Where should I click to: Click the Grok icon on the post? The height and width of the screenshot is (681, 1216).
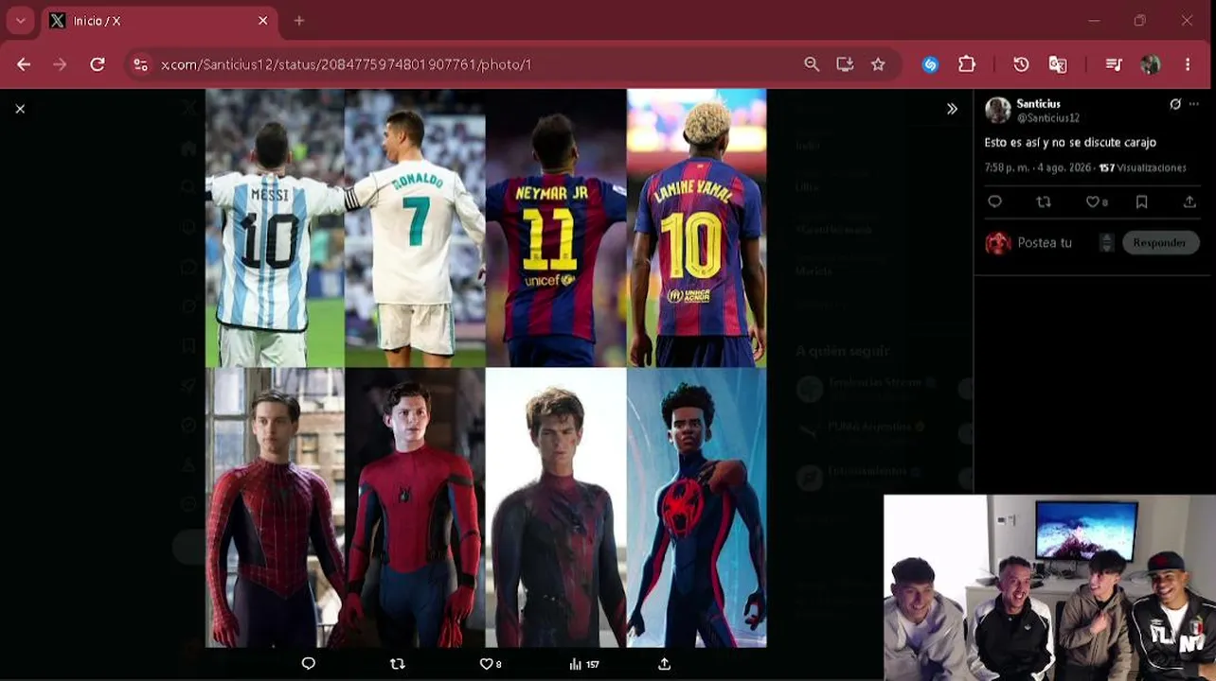pyautogui.click(x=1175, y=104)
